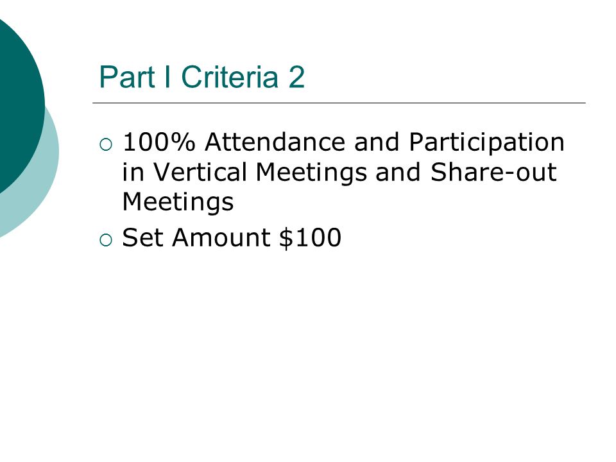
Task: Click the word Part in the title
Action: coord(127,78)
